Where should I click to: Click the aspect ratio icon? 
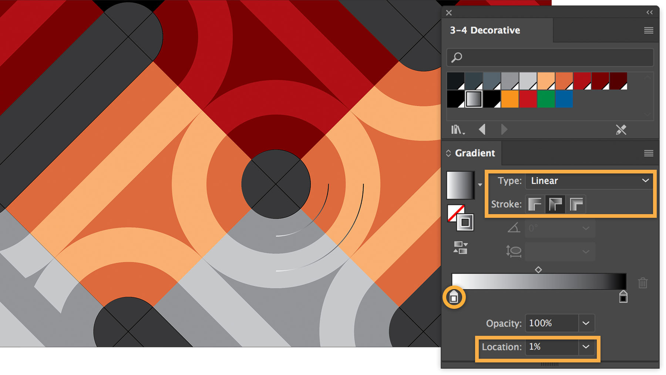coord(514,251)
